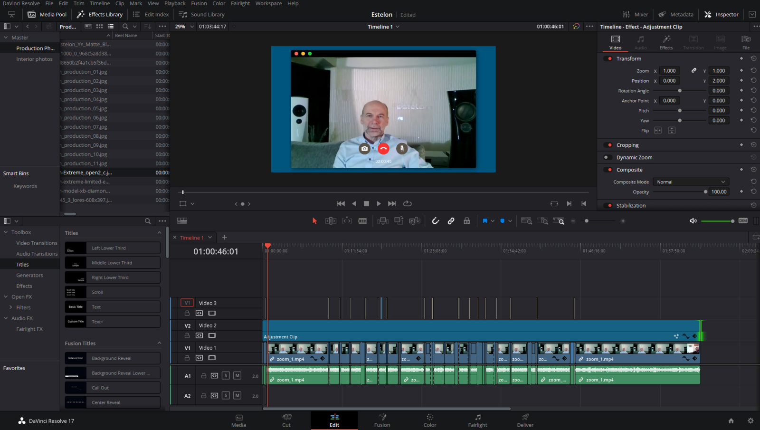Open the Metadata panel

coord(676,14)
